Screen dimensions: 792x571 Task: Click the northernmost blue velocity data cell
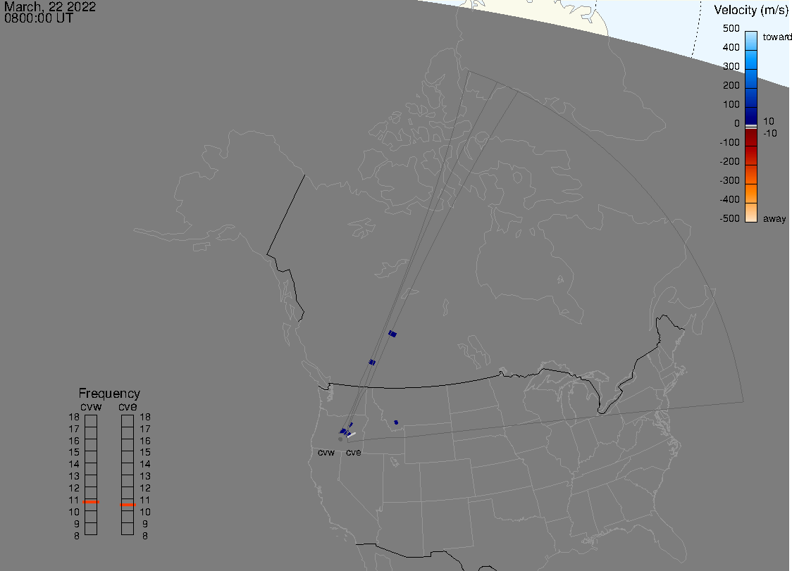coord(392,334)
